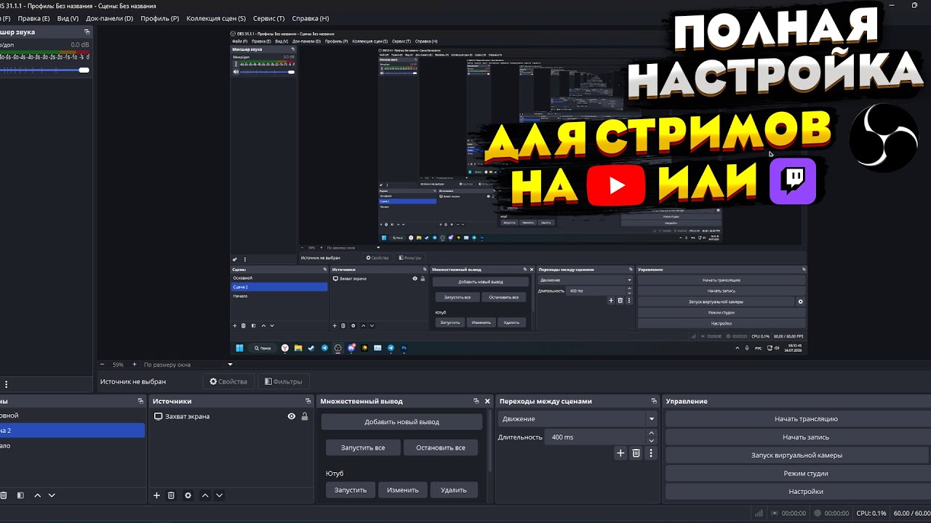Click the Остановить все button

441,447
